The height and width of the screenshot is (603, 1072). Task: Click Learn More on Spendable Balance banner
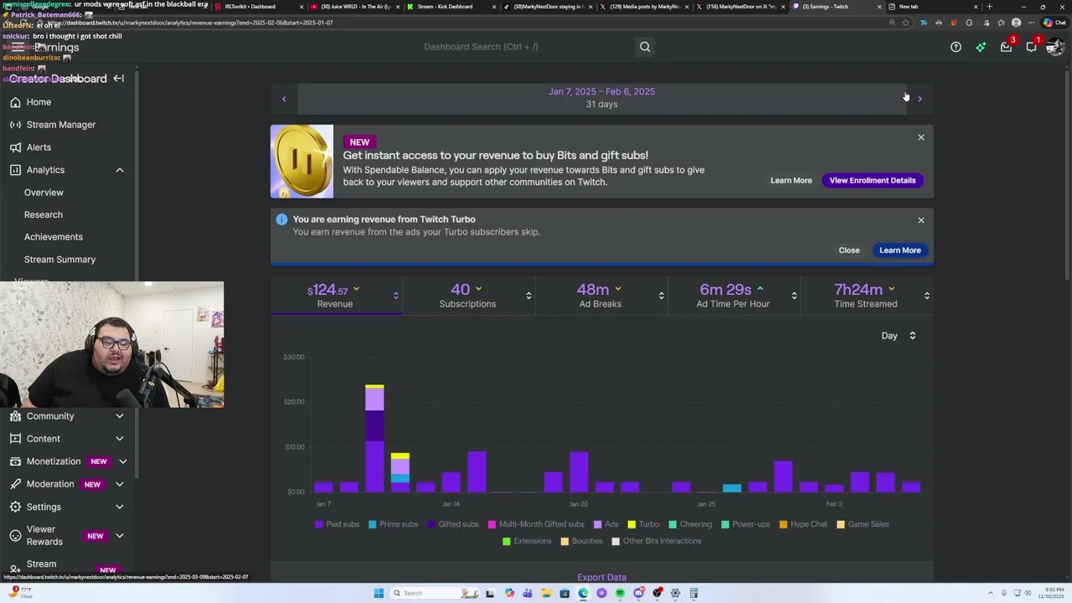[x=791, y=181]
